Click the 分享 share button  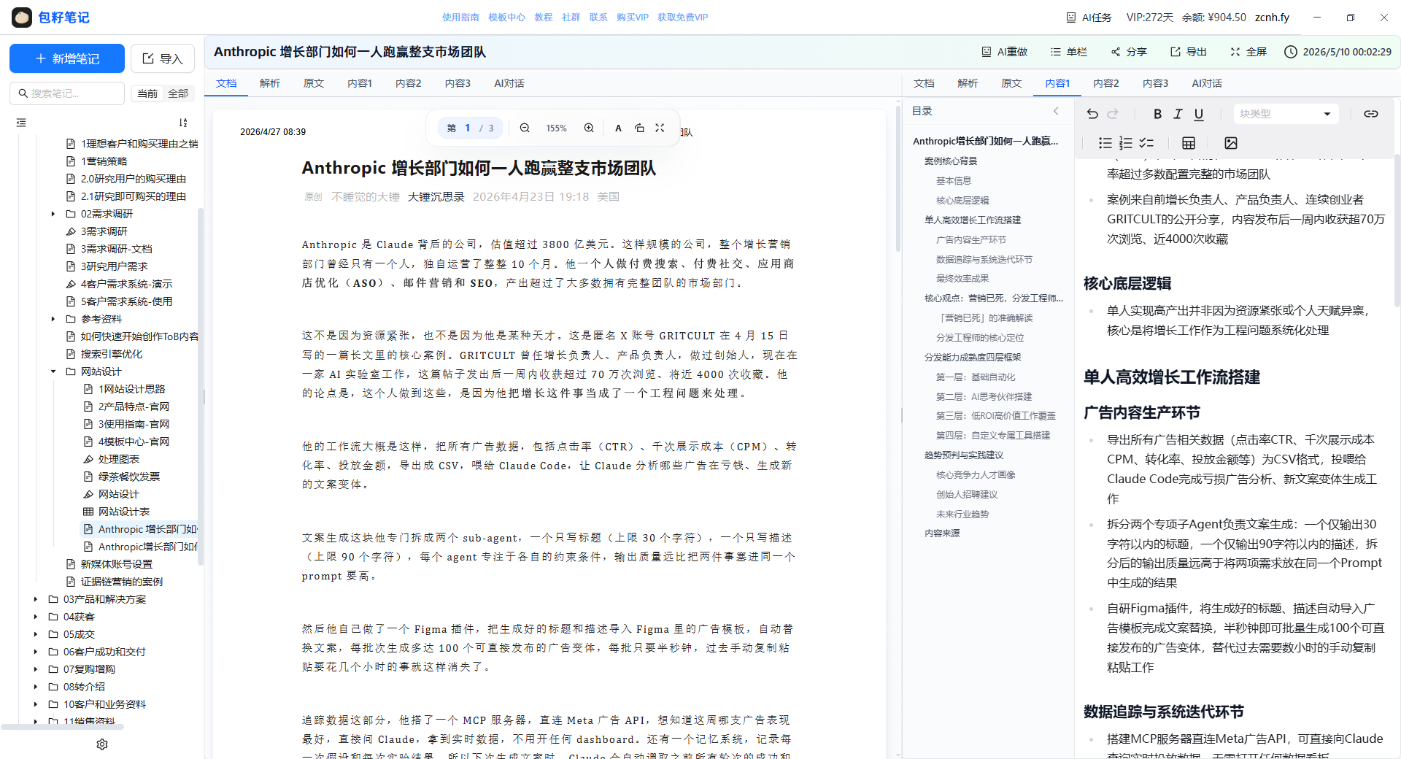(x=1129, y=52)
